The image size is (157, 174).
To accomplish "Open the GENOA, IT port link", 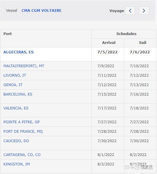I will coord(13,85).
